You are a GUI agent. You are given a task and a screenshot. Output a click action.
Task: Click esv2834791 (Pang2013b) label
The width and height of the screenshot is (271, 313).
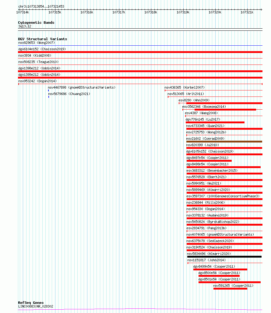click(x=206, y=228)
